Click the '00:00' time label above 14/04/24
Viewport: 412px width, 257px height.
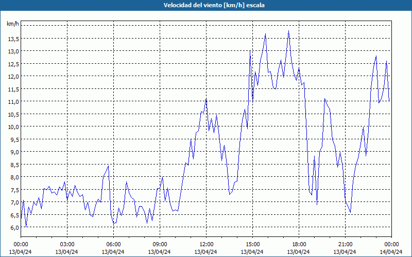pyautogui.click(x=391, y=245)
